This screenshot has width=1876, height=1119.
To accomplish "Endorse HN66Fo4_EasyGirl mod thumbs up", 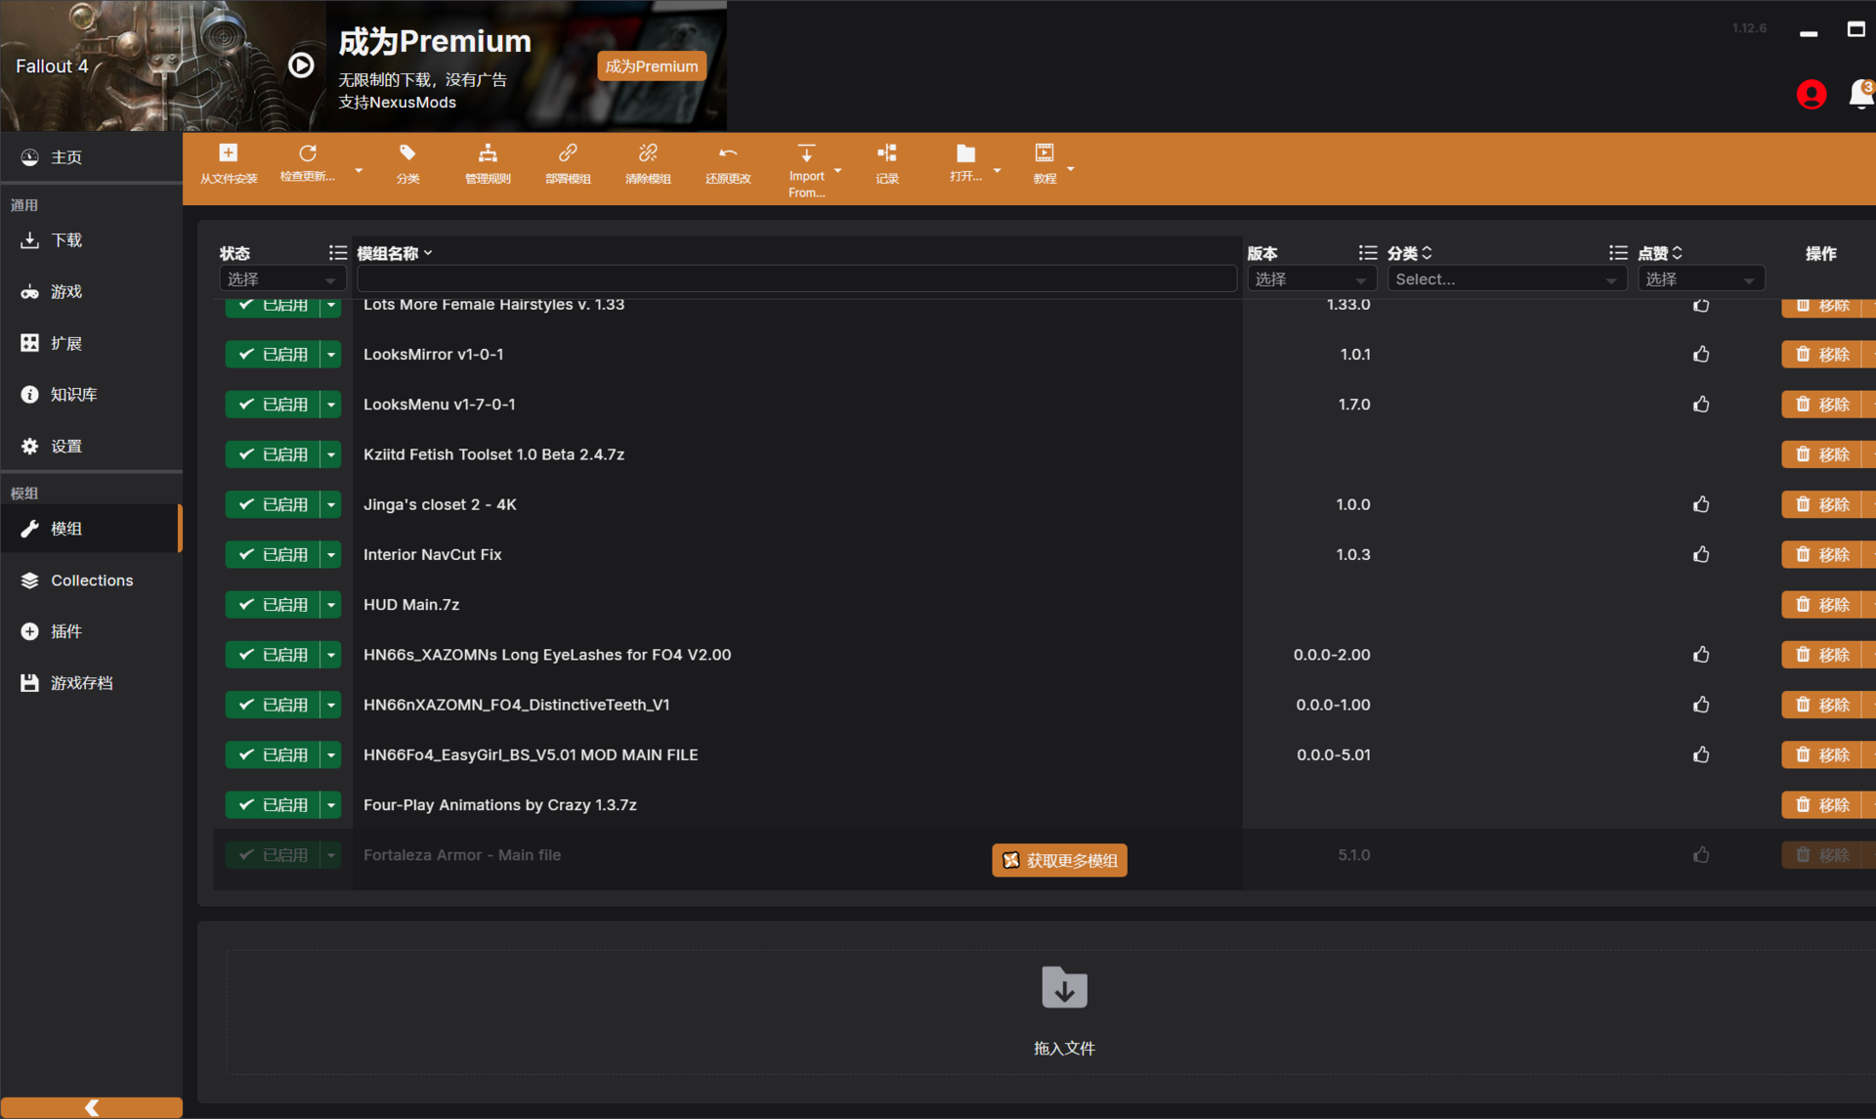I will tap(1701, 754).
